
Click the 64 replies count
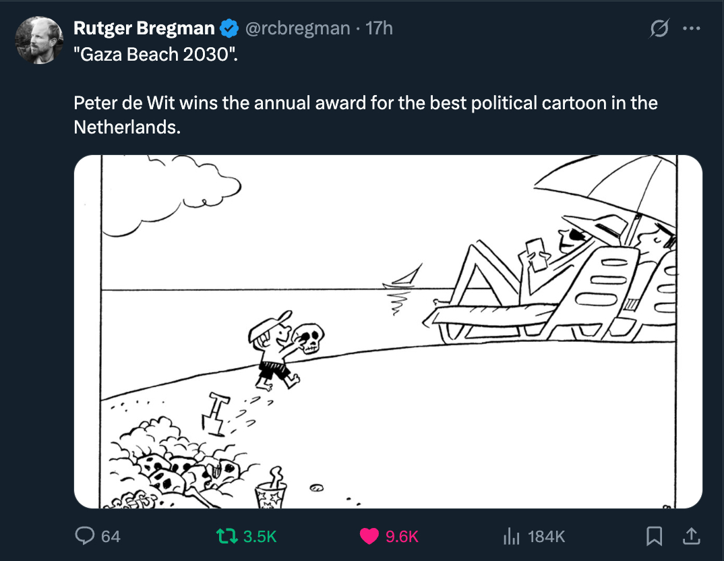111,537
